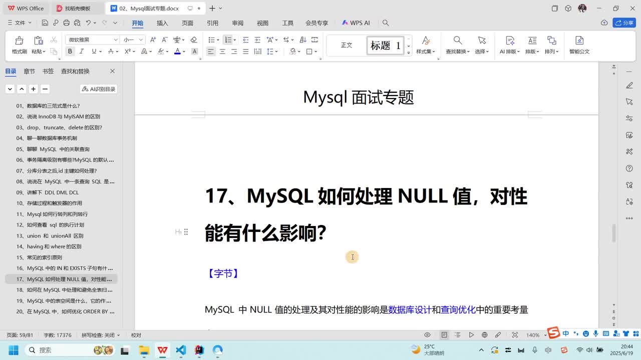Image resolution: width=641 pixels, height=360 pixels.
Task: Click the Share (分享) button
Action: 624,23
